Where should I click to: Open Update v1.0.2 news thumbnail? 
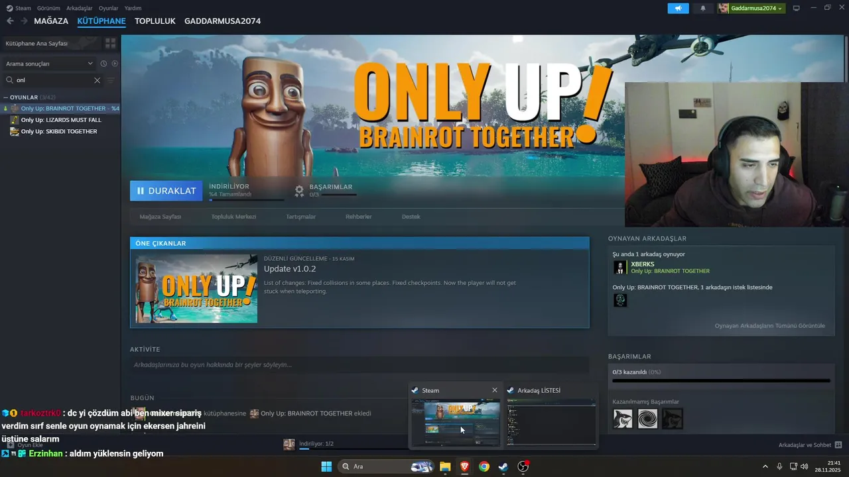coord(196,289)
